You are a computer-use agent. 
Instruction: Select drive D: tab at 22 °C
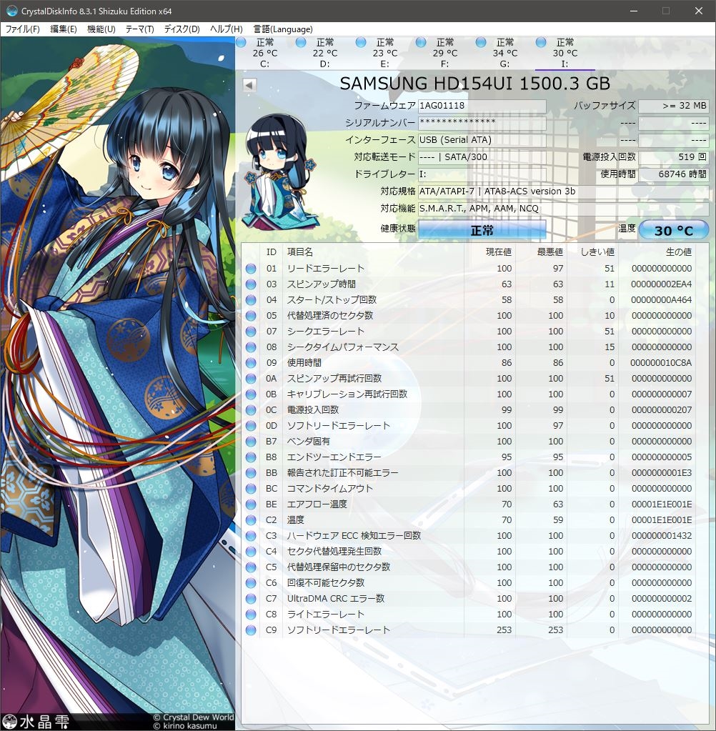point(324,53)
